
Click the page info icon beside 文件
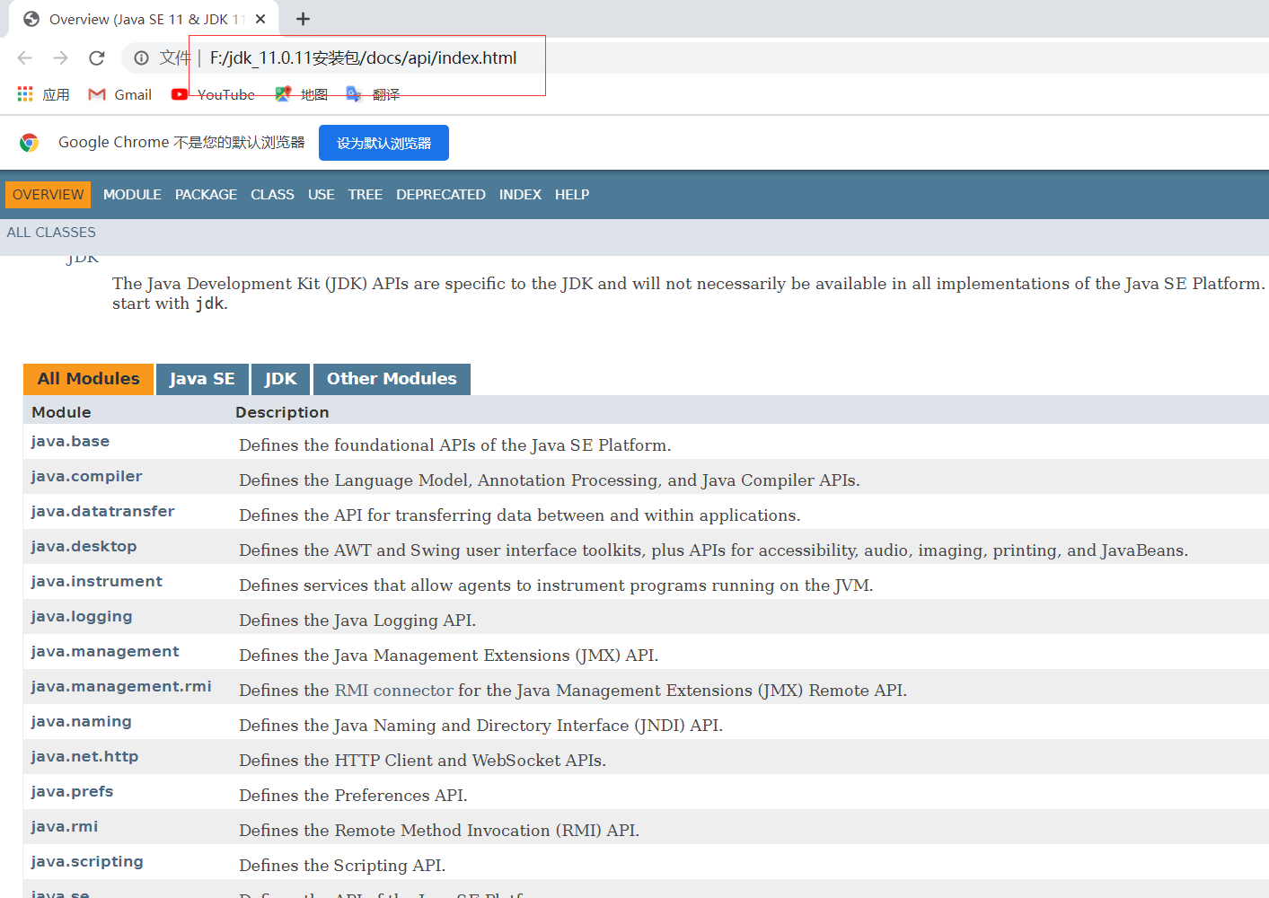[x=141, y=57]
